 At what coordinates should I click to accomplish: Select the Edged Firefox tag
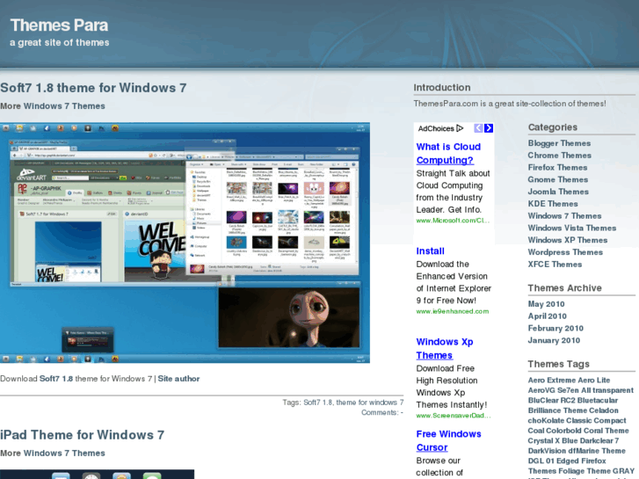tap(582, 461)
